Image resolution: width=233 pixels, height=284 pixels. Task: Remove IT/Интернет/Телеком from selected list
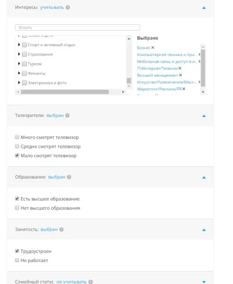[180, 68]
